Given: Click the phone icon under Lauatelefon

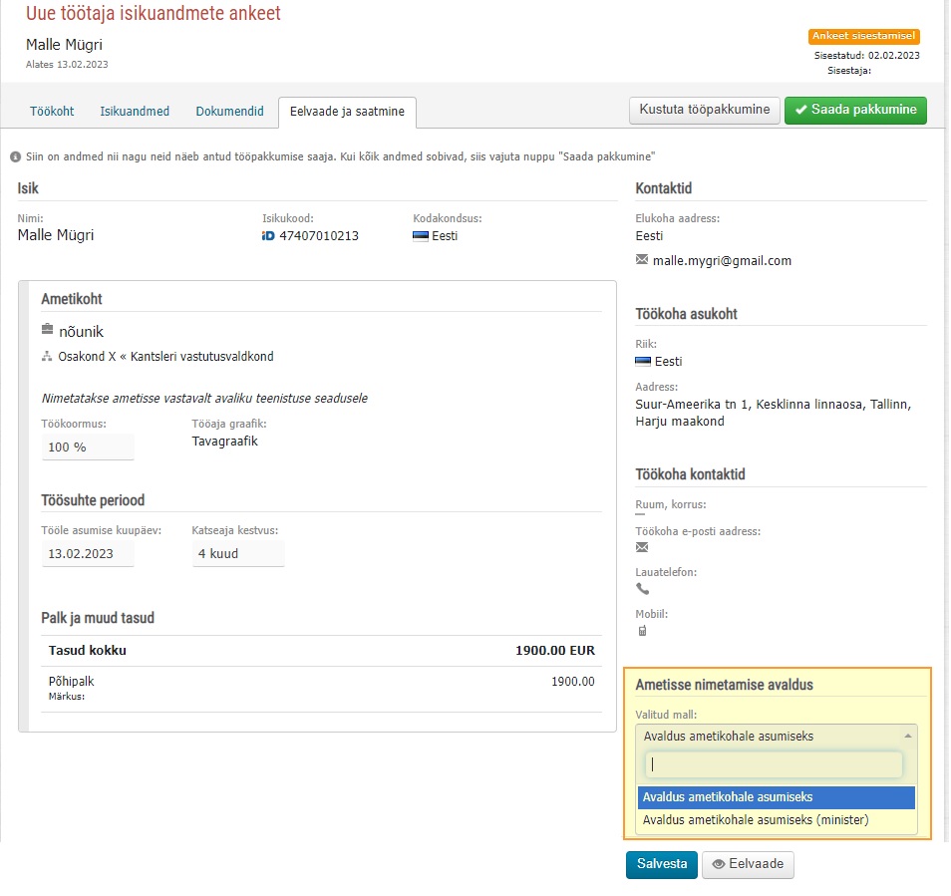Looking at the screenshot, I should pos(642,589).
